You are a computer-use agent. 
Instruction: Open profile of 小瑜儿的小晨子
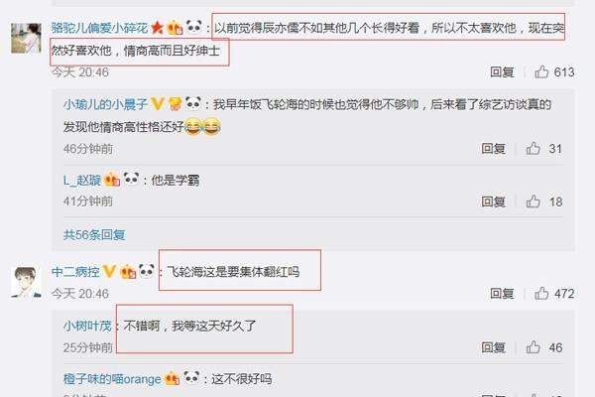105,104
